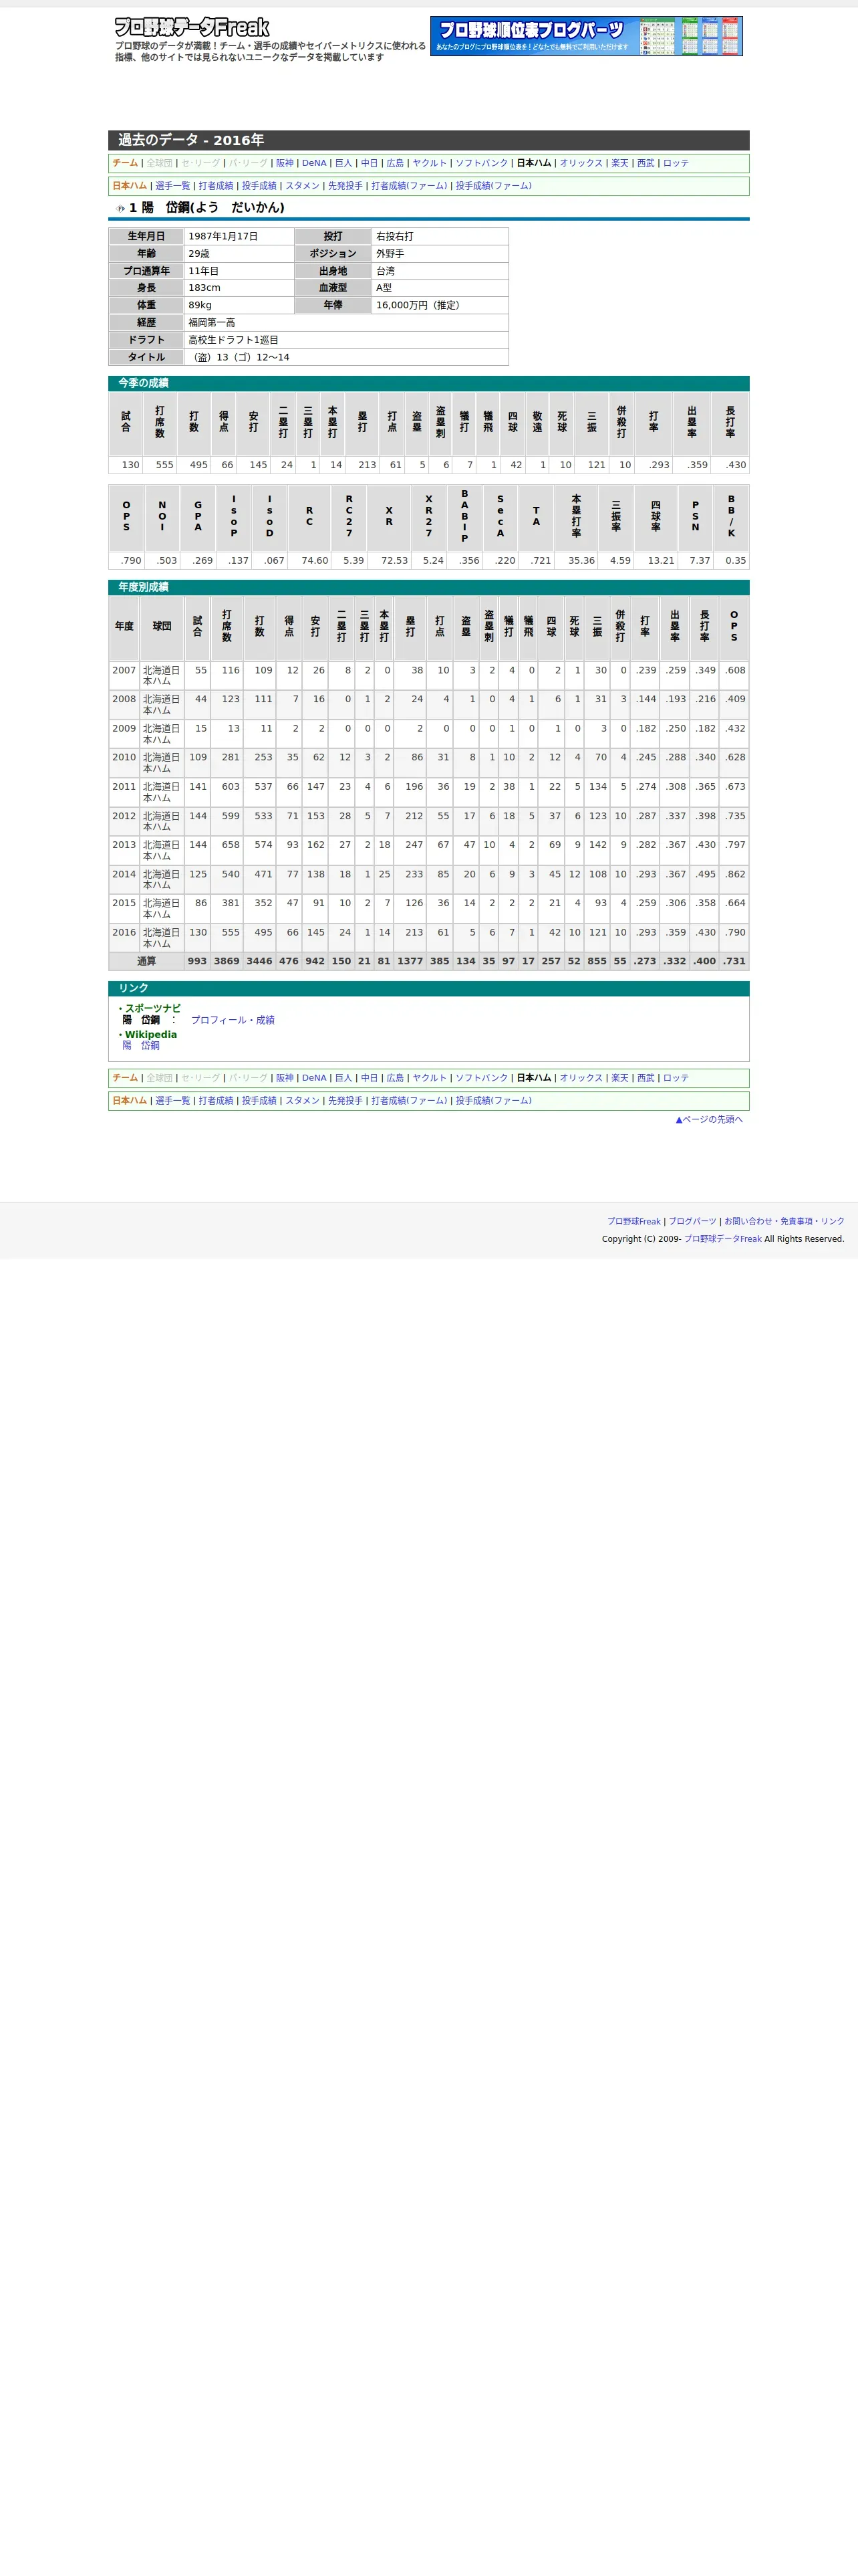Click the 年度別成績 section header

point(428,587)
